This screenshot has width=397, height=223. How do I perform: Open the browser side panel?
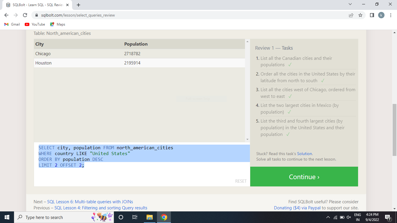point(372,15)
